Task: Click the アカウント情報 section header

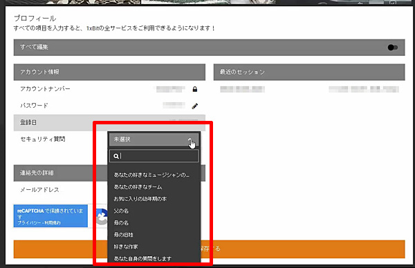Action: (x=109, y=72)
